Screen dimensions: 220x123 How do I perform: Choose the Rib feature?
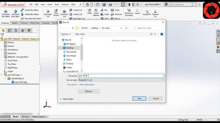pos(104,10)
